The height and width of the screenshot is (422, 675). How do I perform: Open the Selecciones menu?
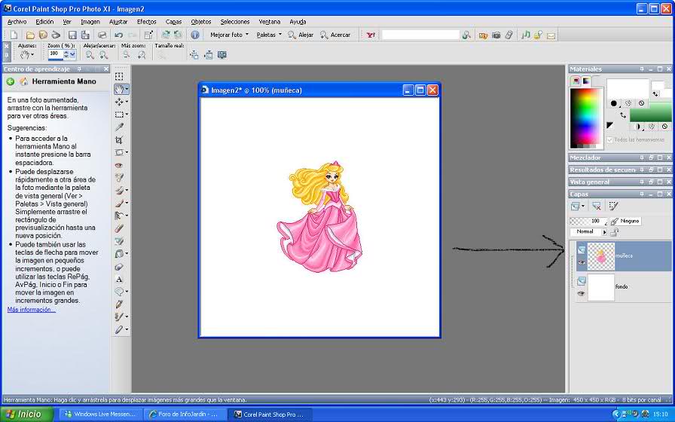click(234, 22)
